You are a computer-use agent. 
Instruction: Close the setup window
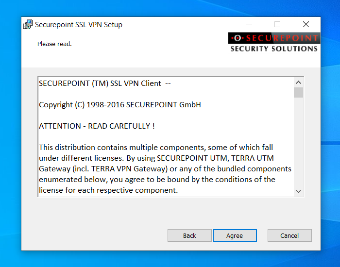coord(306,24)
